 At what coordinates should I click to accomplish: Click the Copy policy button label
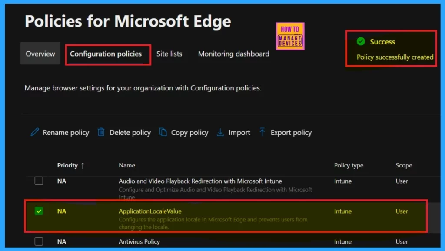pos(189,132)
